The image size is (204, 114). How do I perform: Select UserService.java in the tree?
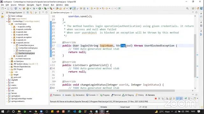coord(25,51)
